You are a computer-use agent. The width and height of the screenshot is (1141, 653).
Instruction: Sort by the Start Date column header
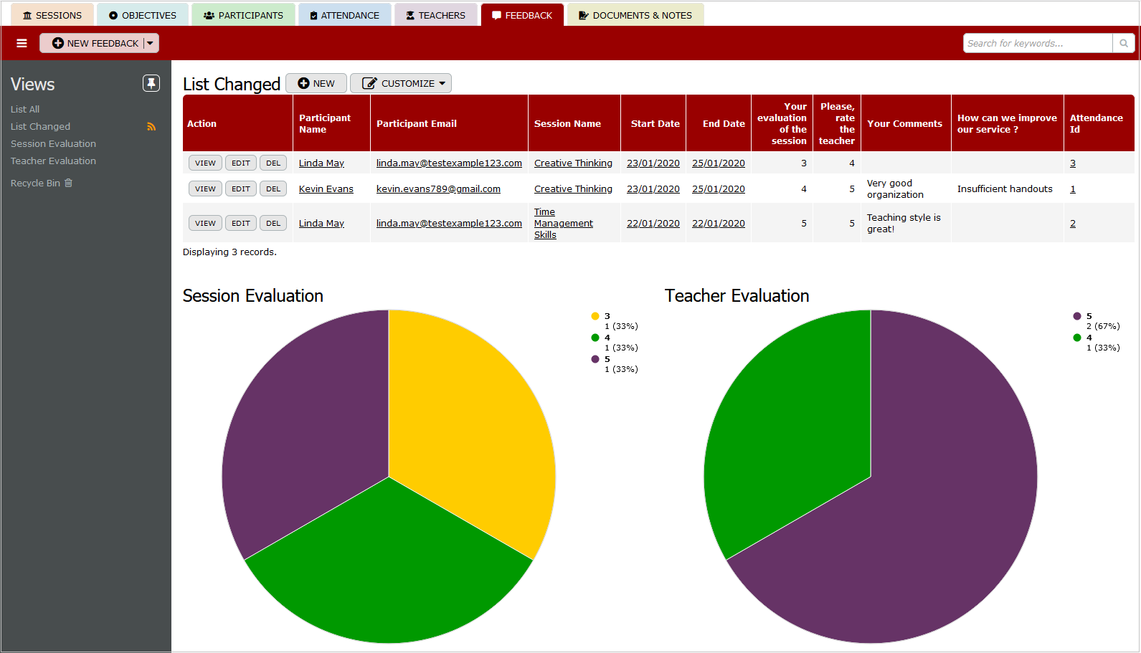(x=655, y=124)
